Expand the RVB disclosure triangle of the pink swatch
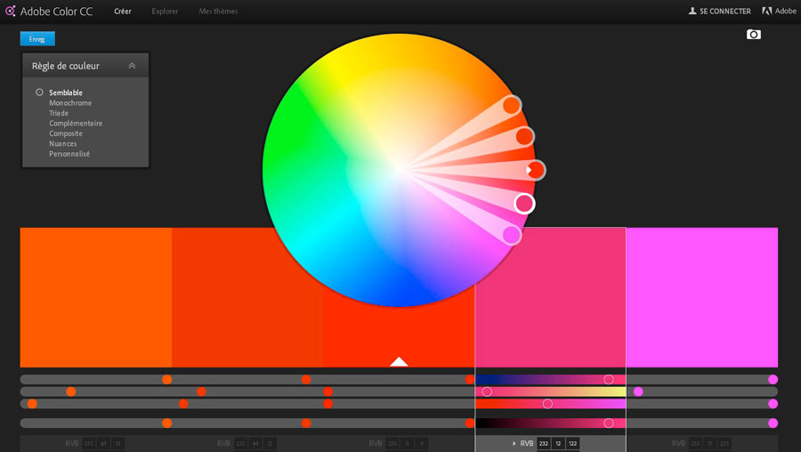801x452 pixels. 514,443
